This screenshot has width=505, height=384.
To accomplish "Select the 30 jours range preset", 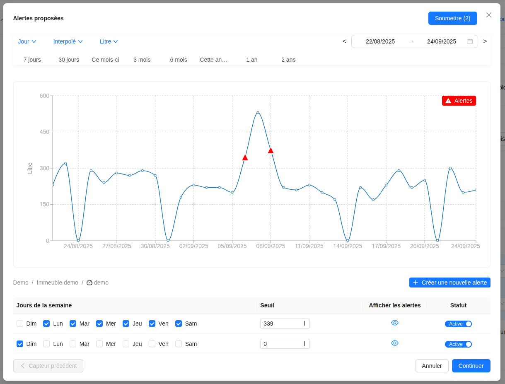I will [x=69, y=60].
